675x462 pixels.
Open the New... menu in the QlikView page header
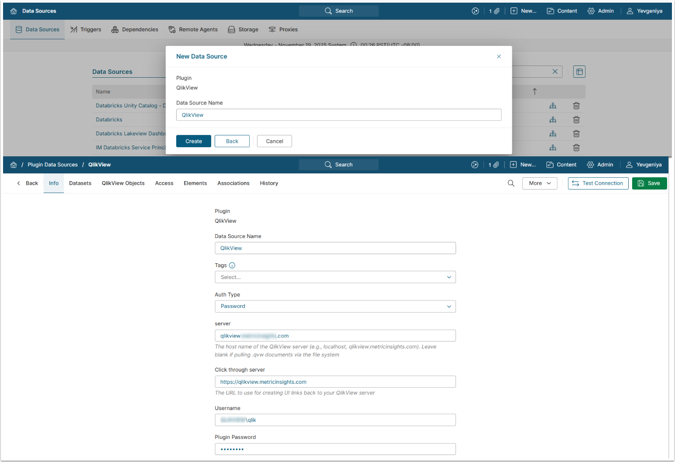point(523,165)
